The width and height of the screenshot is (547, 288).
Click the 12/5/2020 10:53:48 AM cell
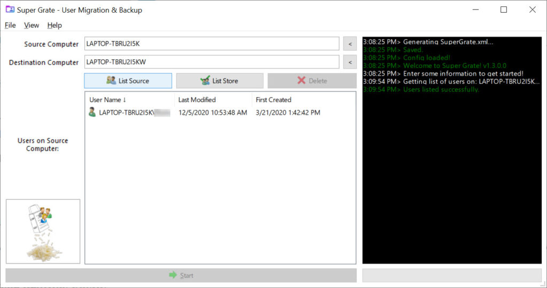[213, 112]
